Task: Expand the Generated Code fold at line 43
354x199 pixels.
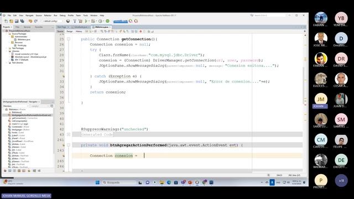Action: (69, 134)
